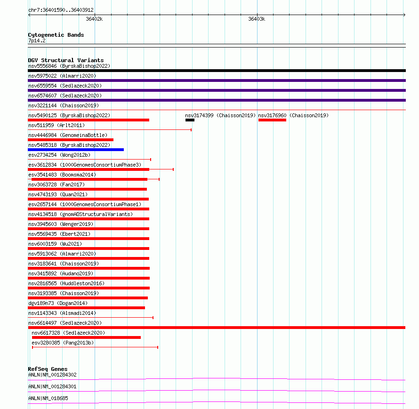This screenshot has width=419, height=409.
Task: Select the red nsv4134518 variant bar
Action: click(x=89, y=219)
